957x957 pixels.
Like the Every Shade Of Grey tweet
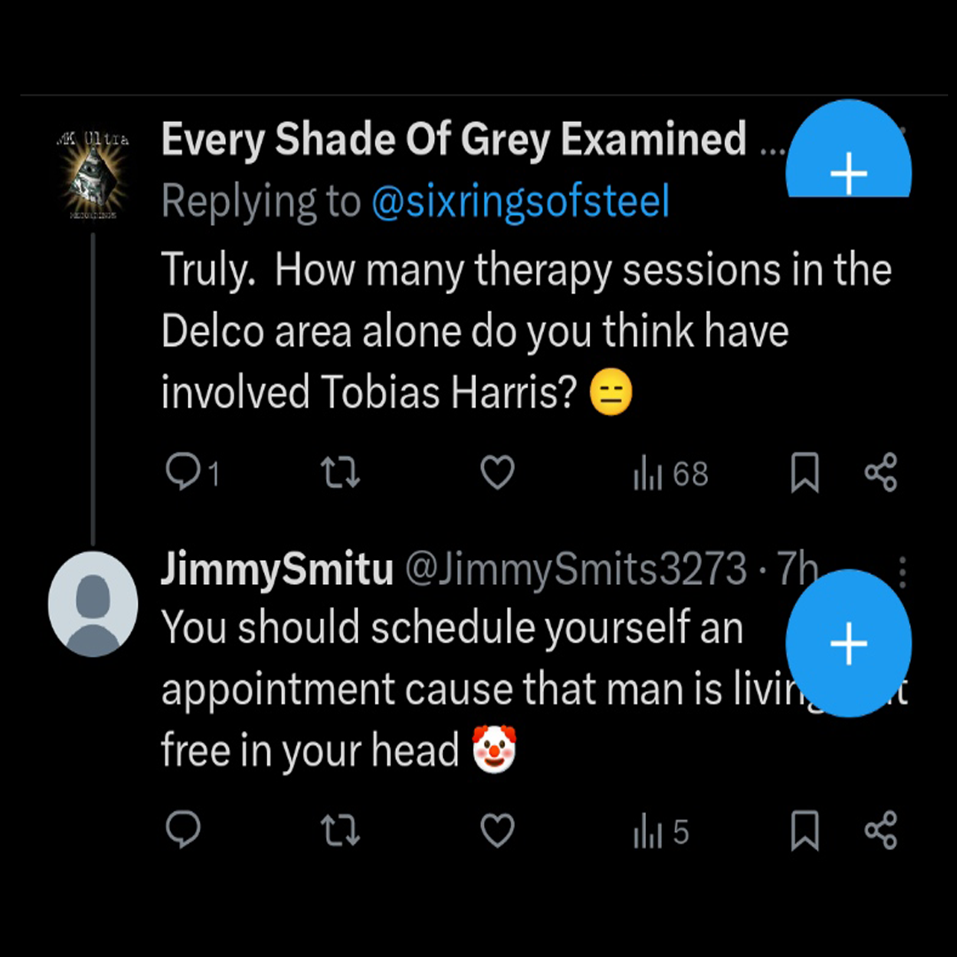click(x=497, y=473)
